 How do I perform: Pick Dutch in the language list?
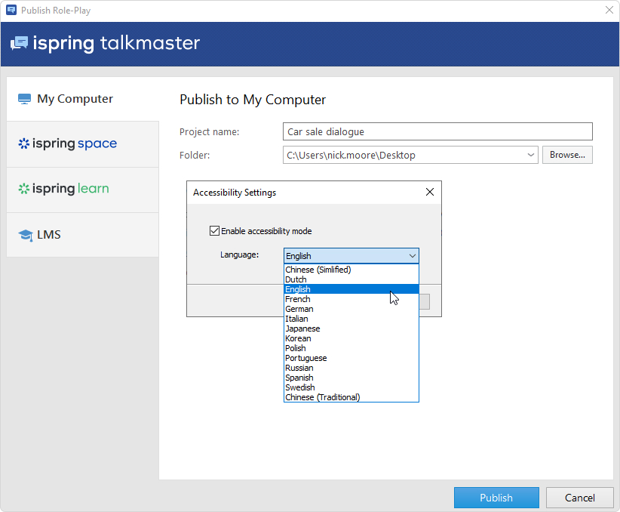tap(296, 279)
